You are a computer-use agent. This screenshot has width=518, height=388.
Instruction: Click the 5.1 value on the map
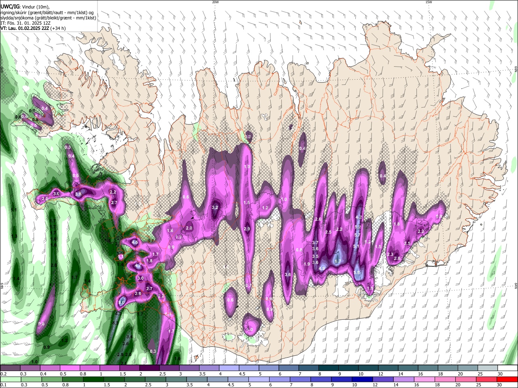(357, 246)
